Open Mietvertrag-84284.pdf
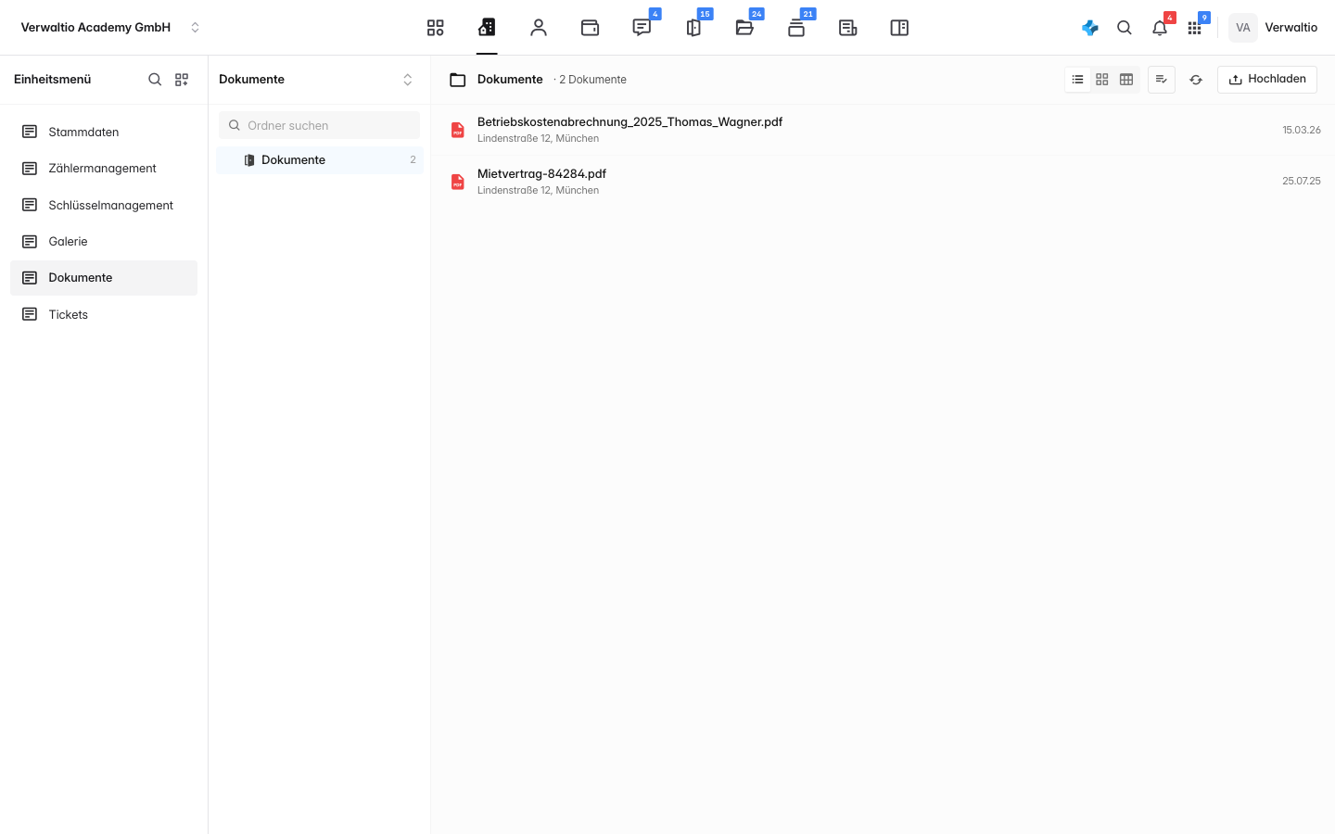1335x834 pixels. tap(884, 182)
